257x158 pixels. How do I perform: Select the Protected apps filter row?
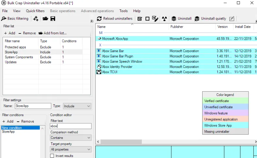[43, 47]
